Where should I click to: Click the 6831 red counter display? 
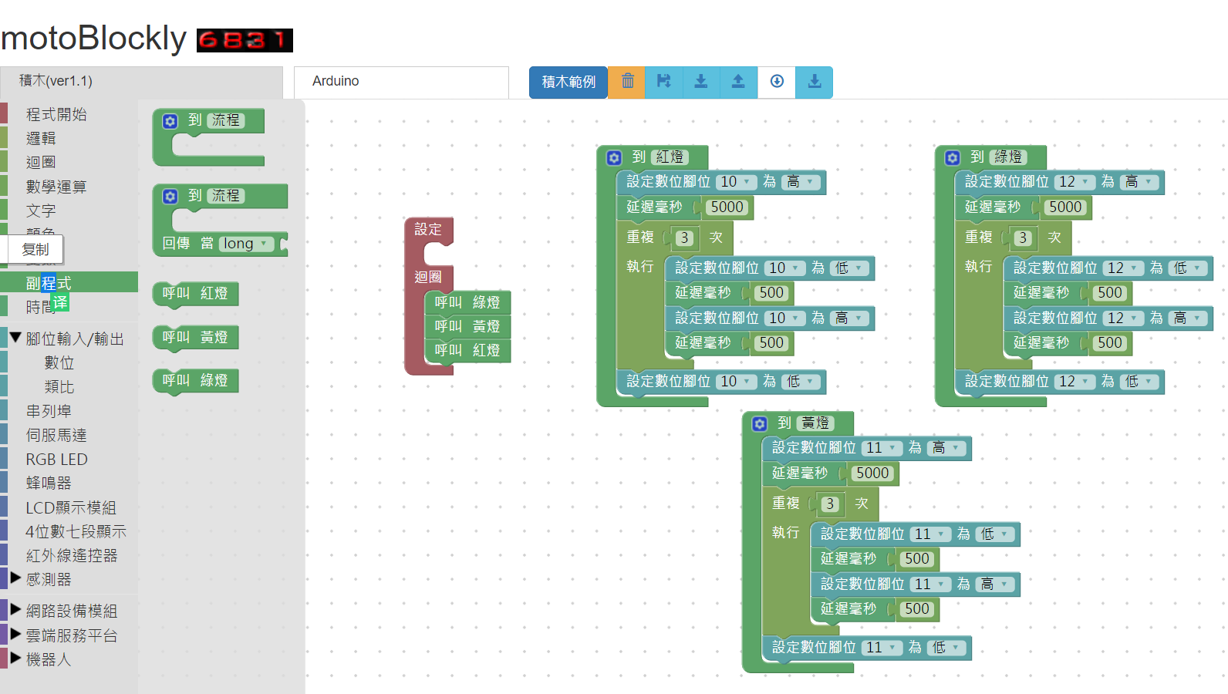(245, 40)
